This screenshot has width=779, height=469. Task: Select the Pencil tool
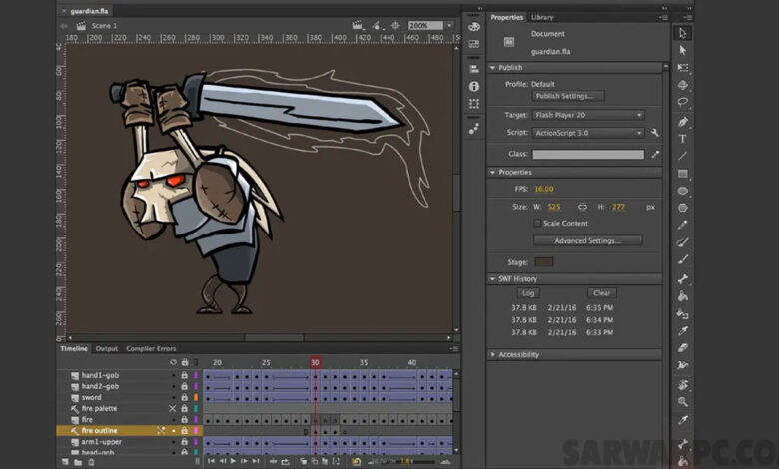pyautogui.click(x=683, y=225)
